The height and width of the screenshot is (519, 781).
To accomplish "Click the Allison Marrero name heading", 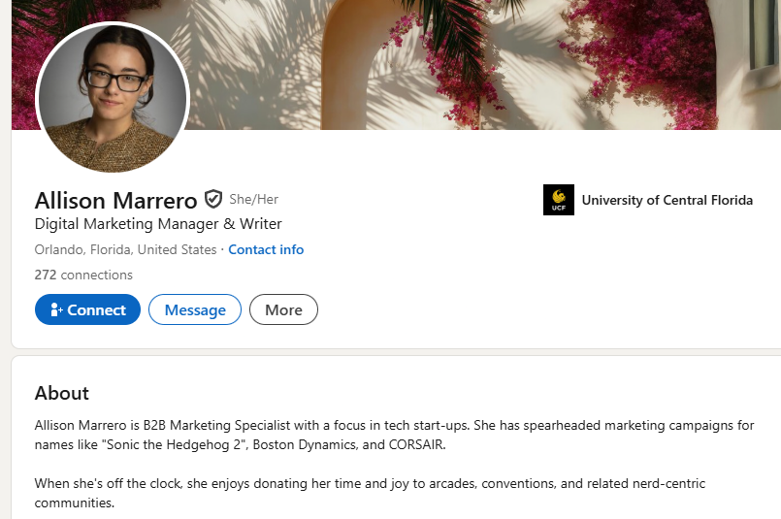I will tap(115, 201).
